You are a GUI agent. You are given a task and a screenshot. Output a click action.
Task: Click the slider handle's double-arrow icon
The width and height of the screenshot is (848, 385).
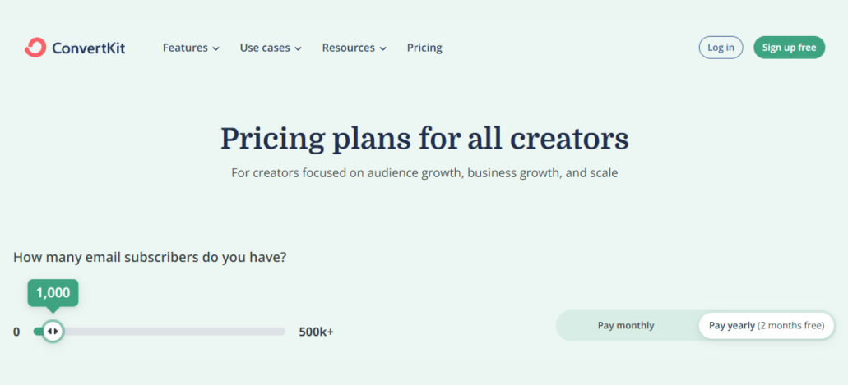53,331
